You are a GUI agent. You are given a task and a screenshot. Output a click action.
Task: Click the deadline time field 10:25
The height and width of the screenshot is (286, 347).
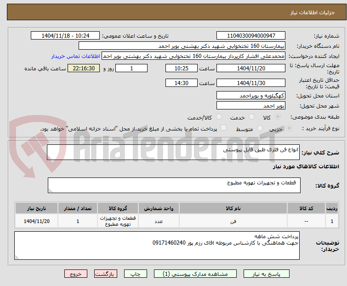[x=182, y=68]
